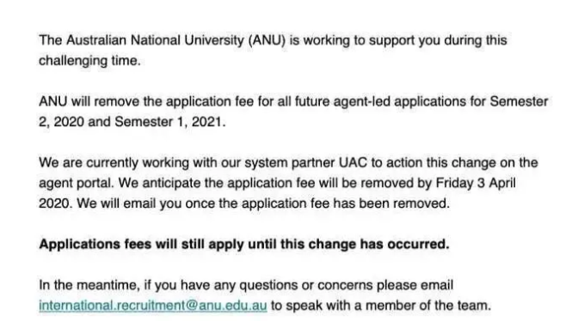The width and height of the screenshot is (584, 321).
Task: Click the text '2, 2020 and Semester 1, 2021.'
Action: 132,122
